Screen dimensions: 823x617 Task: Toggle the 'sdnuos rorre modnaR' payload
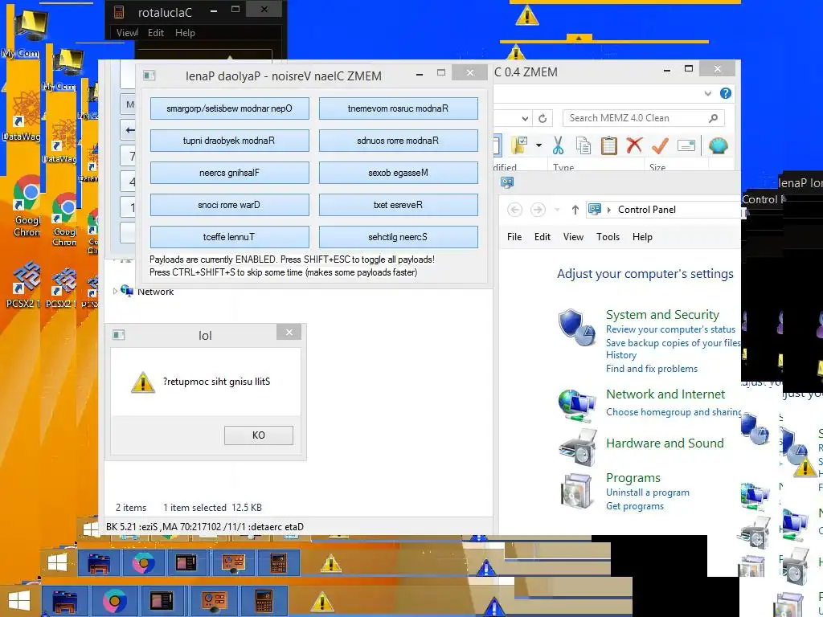click(399, 141)
